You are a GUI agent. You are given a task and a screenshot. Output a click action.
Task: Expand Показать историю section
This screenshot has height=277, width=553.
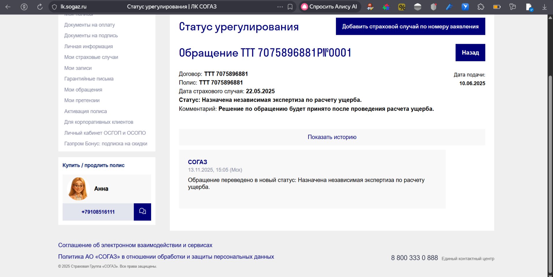point(332,137)
